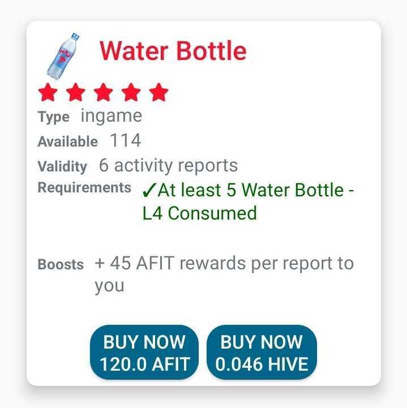Click the Boosts label

pos(61,264)
